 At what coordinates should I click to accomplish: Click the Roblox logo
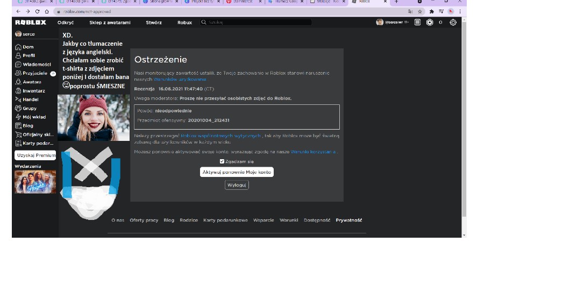(31, 23)
